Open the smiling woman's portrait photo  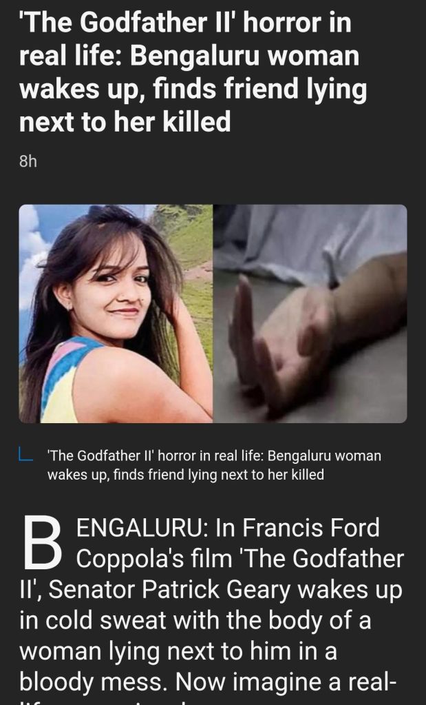(116, 314)
